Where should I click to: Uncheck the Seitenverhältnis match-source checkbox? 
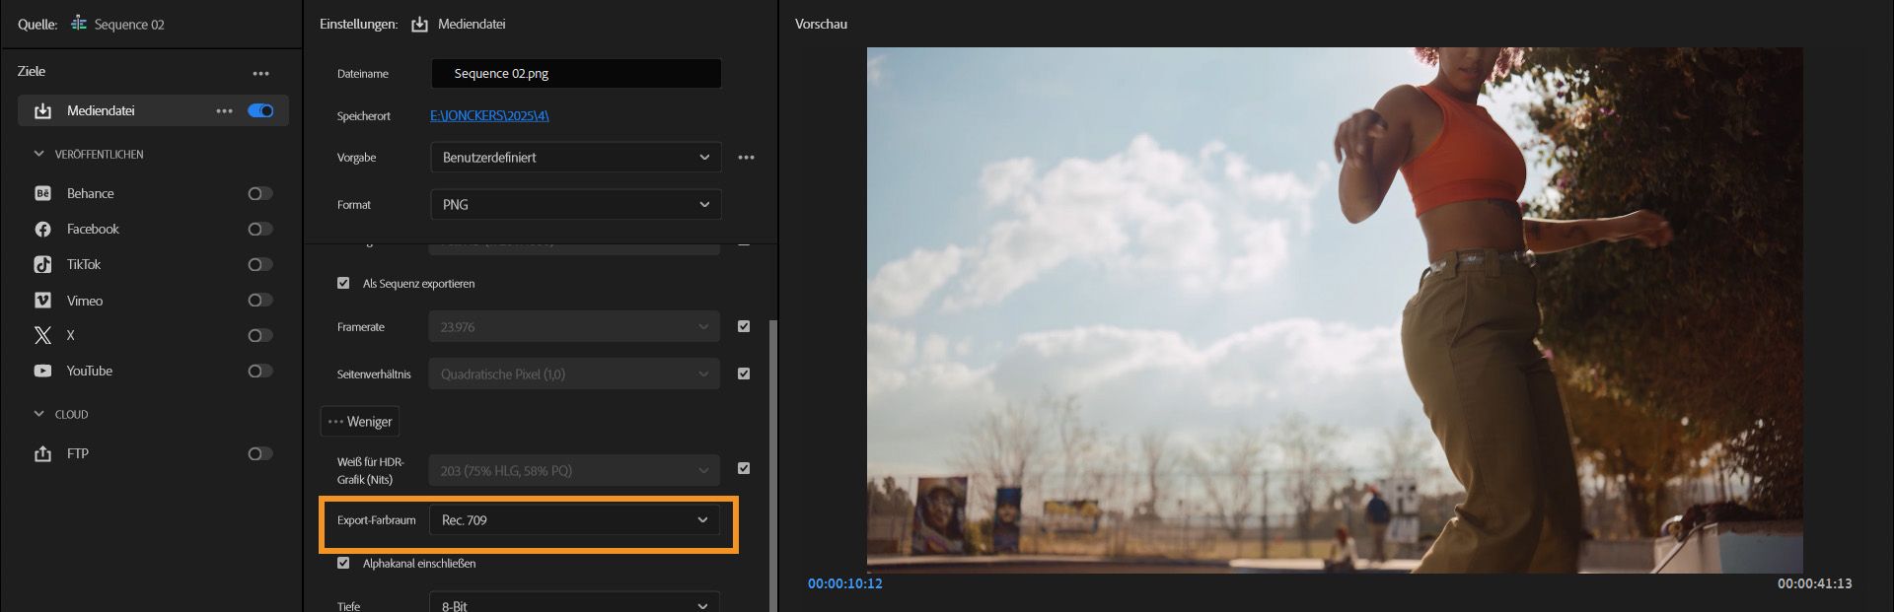coord(744,374)
